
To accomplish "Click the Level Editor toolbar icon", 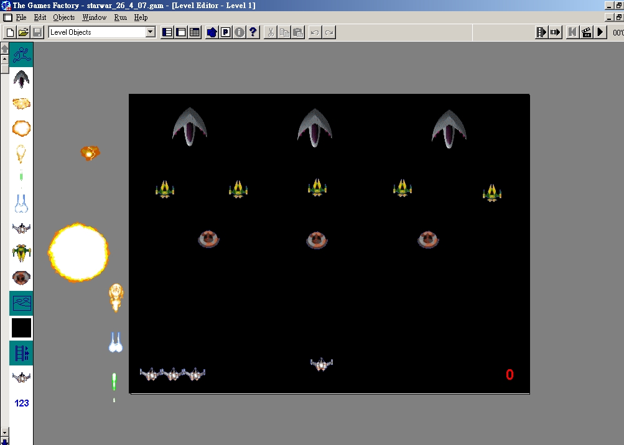I will coord(181,32).
